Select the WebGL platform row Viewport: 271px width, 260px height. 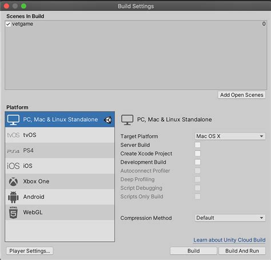tap(60, 213)
